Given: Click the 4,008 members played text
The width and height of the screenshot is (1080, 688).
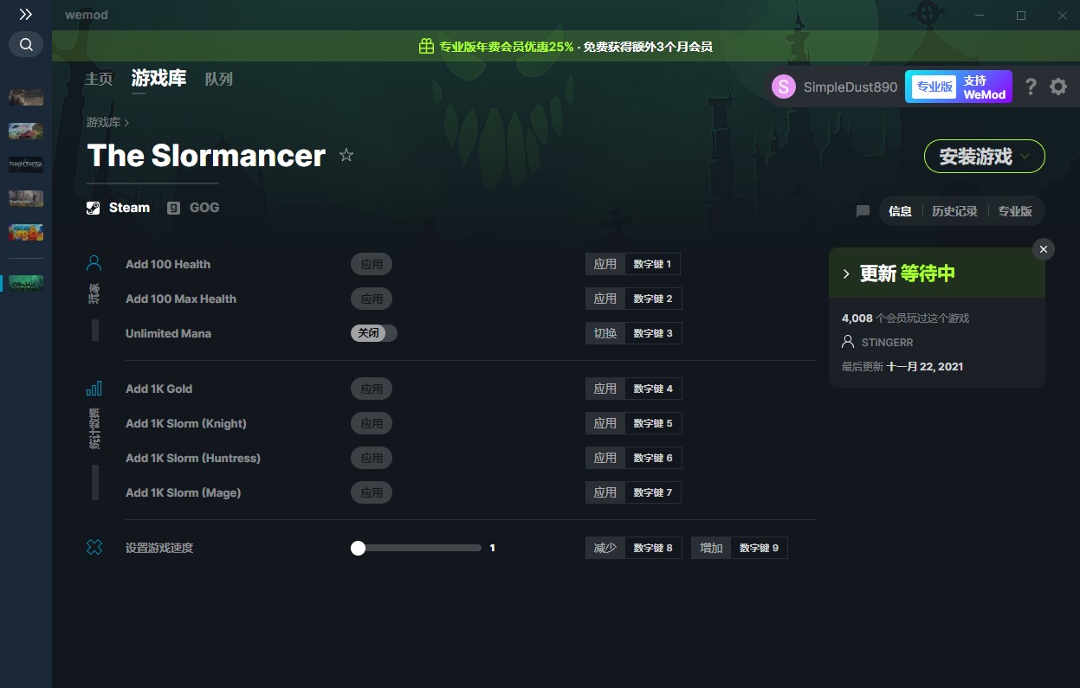Looking at the screenshot, I should 905,318.
